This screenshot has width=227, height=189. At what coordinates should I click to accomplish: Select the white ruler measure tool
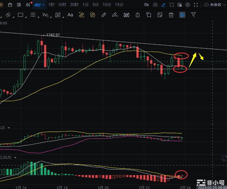(104, 15)
